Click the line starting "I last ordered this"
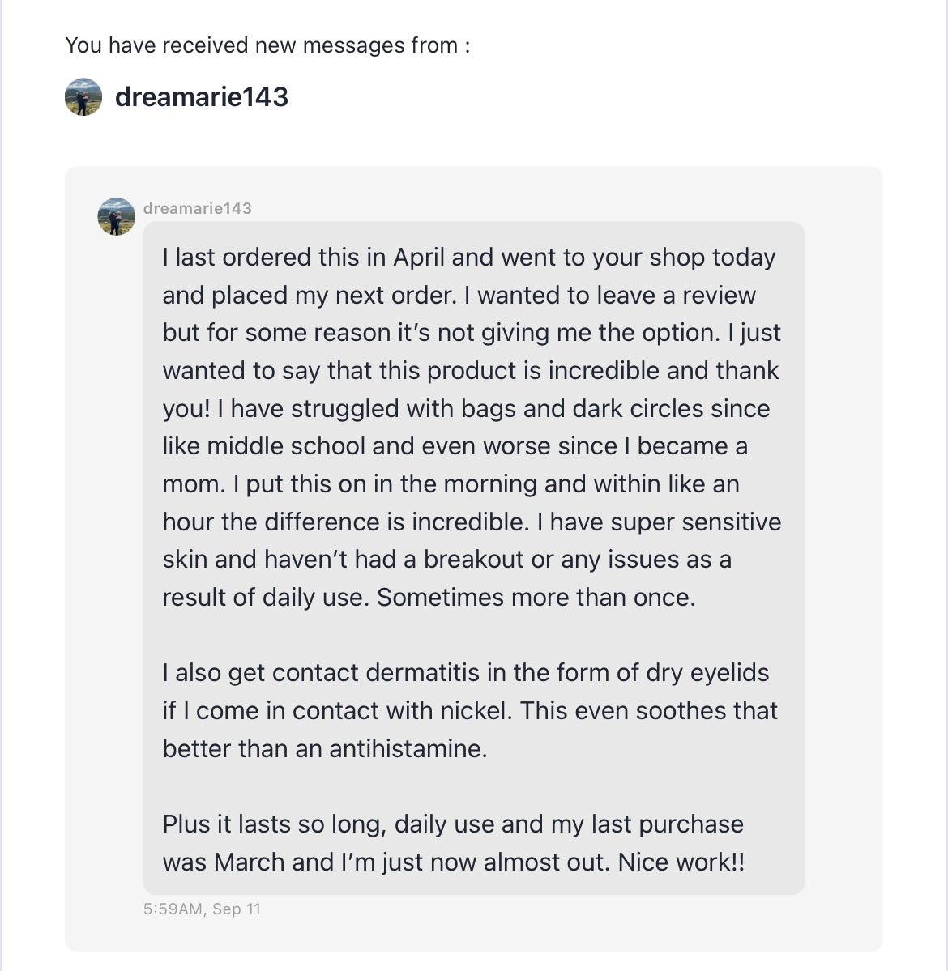Screen dimensions: 948x971 click(468, 258)
